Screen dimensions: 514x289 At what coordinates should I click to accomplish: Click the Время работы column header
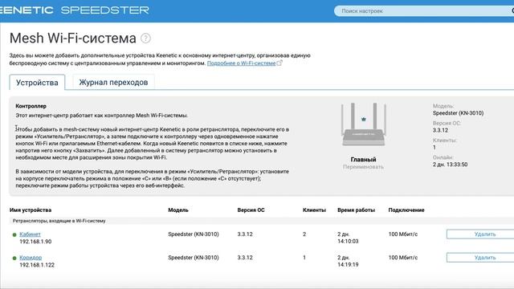356,210
